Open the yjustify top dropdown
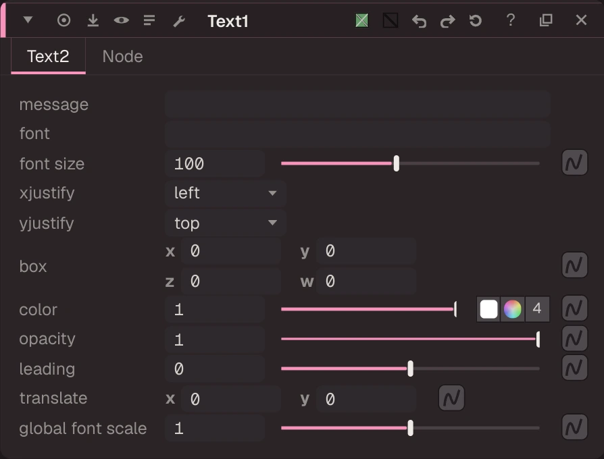The width and height of the screenshot is (604, 459). click(226, 223)
